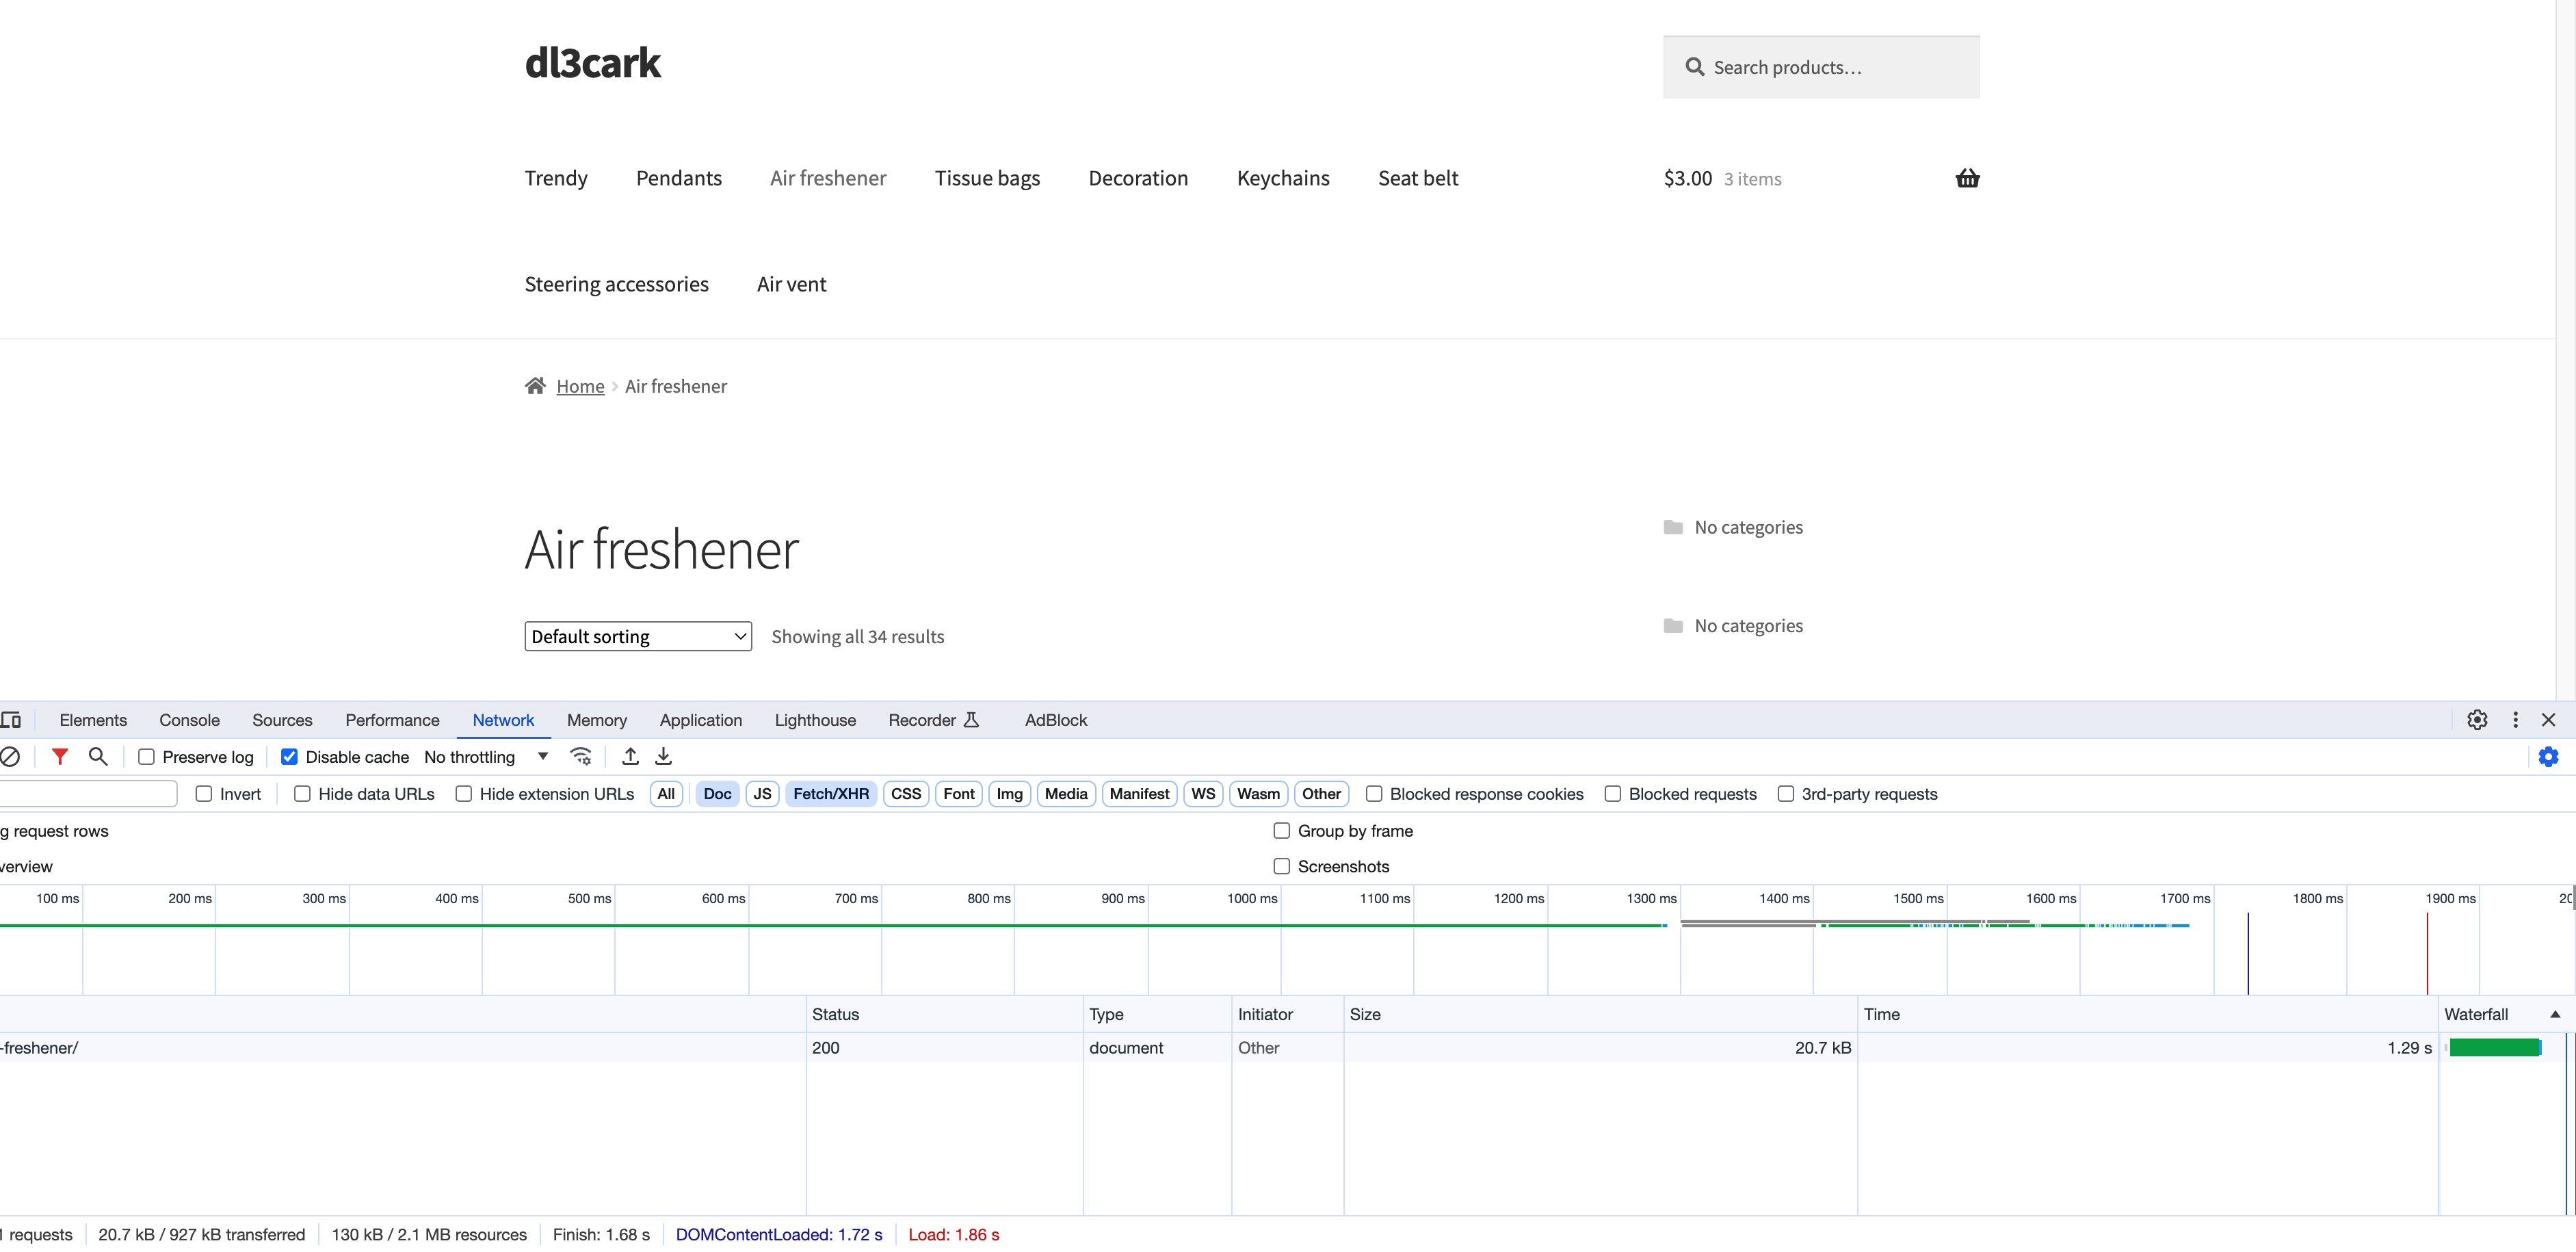Open the Default sorting dropdown
Image resolution: width=2576 pixels, height=1252 pixels.
638,636
